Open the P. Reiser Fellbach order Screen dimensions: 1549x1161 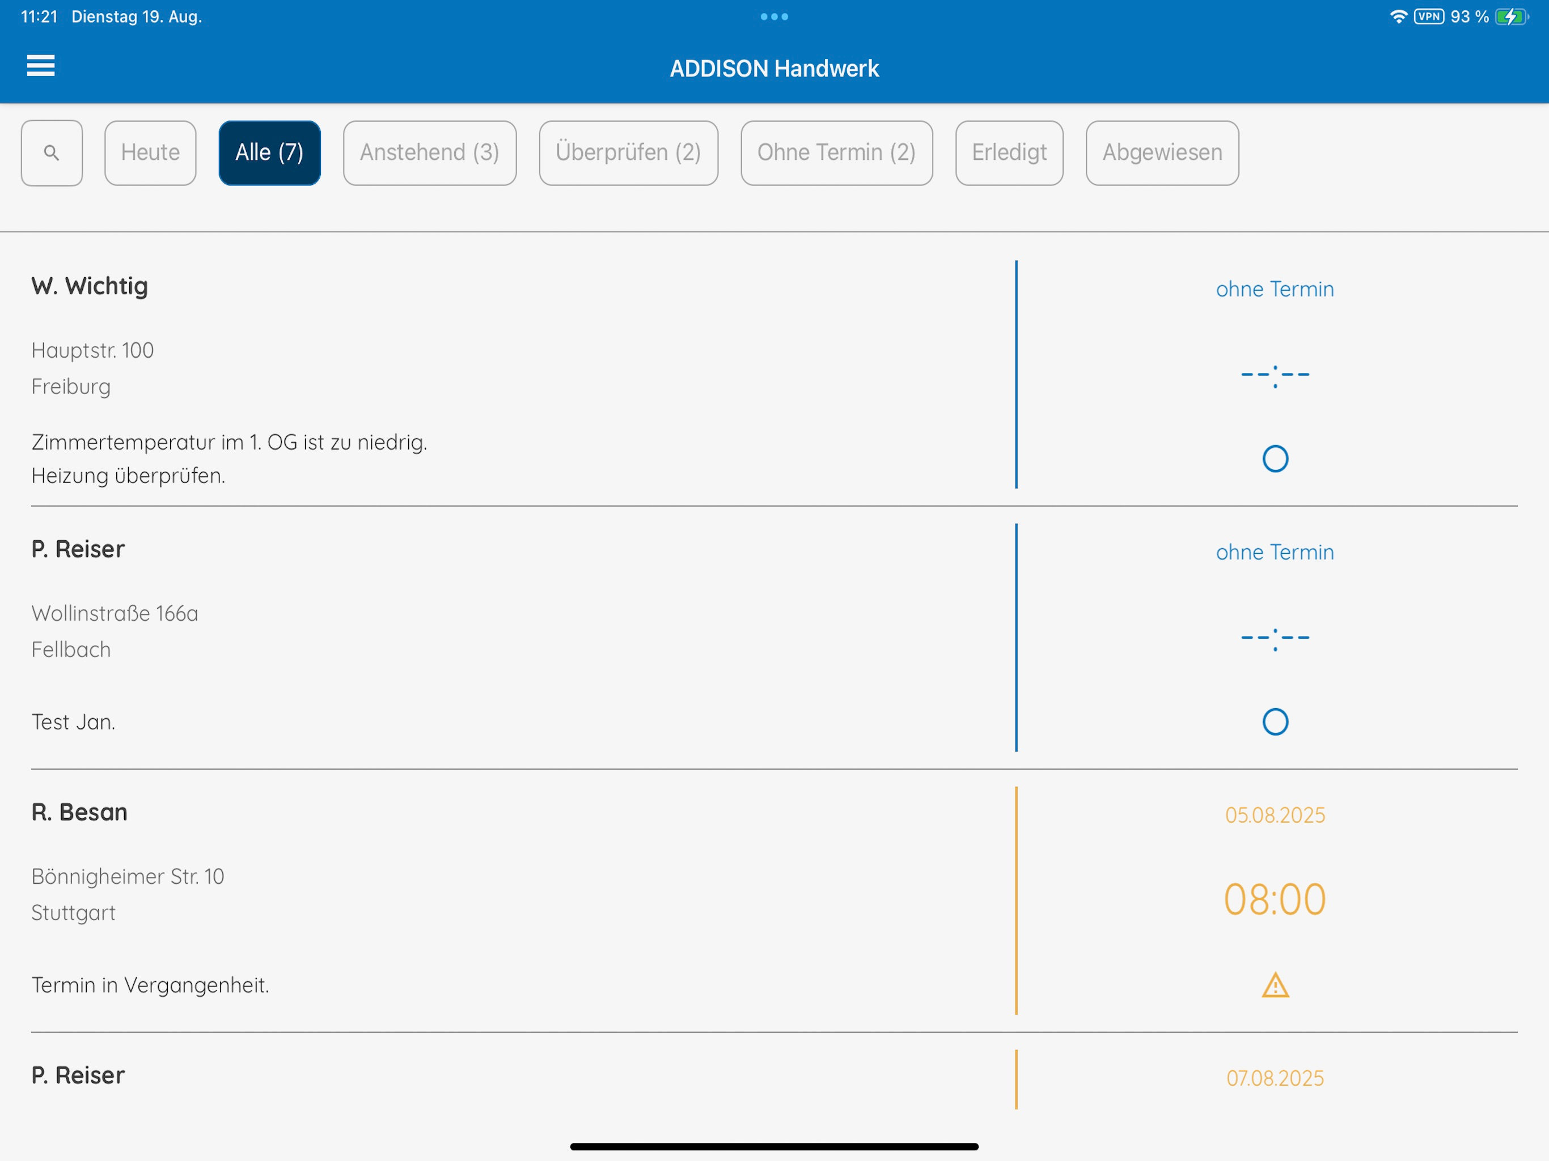click(774, 638)
